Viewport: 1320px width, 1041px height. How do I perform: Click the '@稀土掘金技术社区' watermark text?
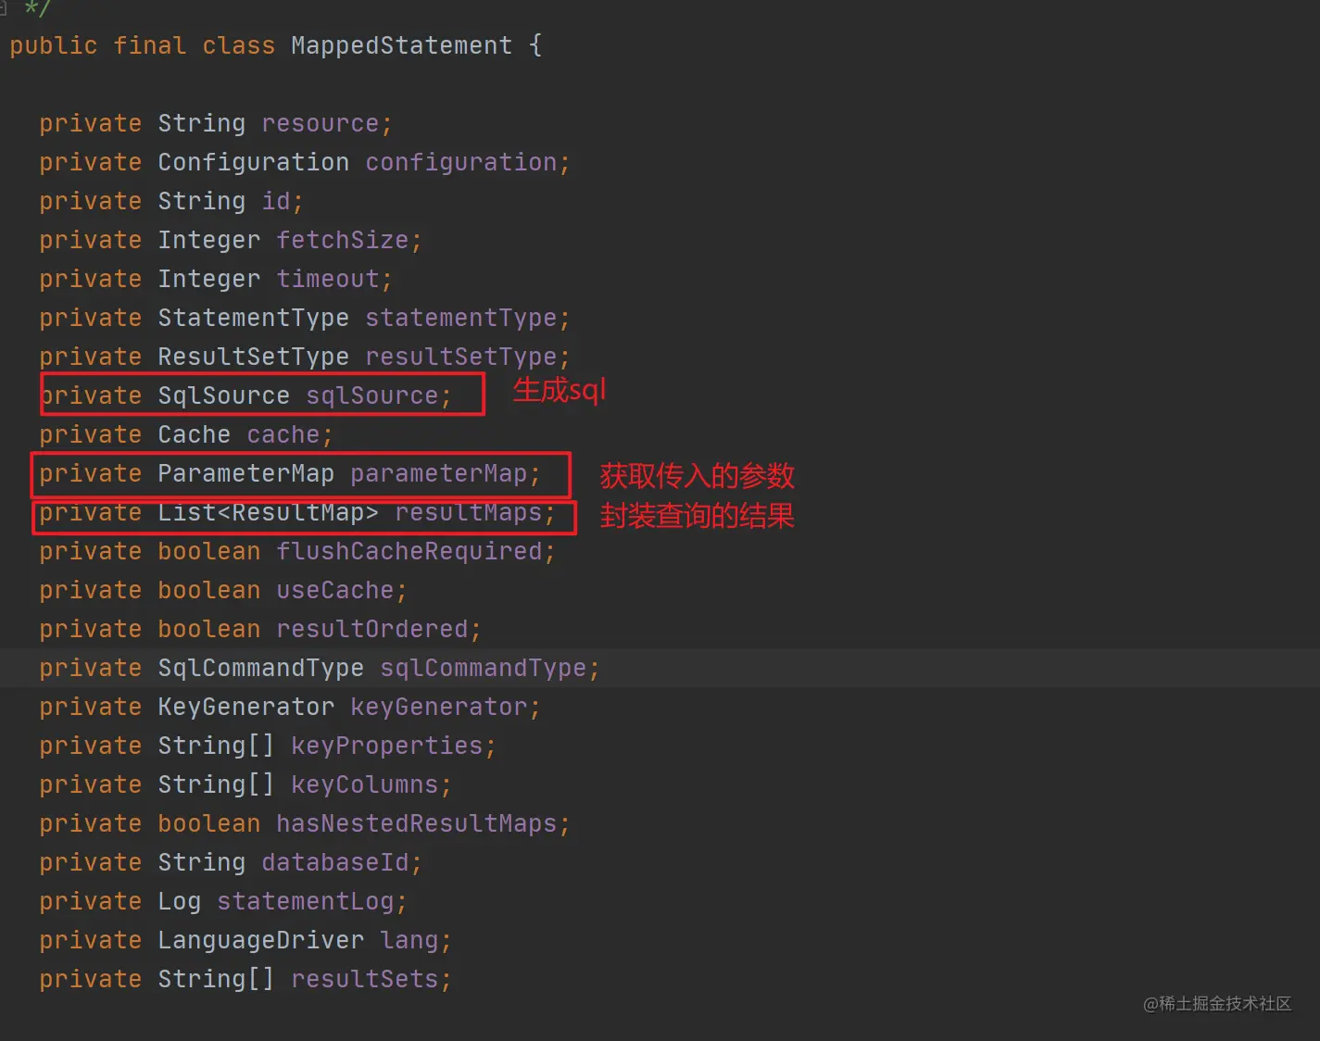[x=1216, y=1003]
